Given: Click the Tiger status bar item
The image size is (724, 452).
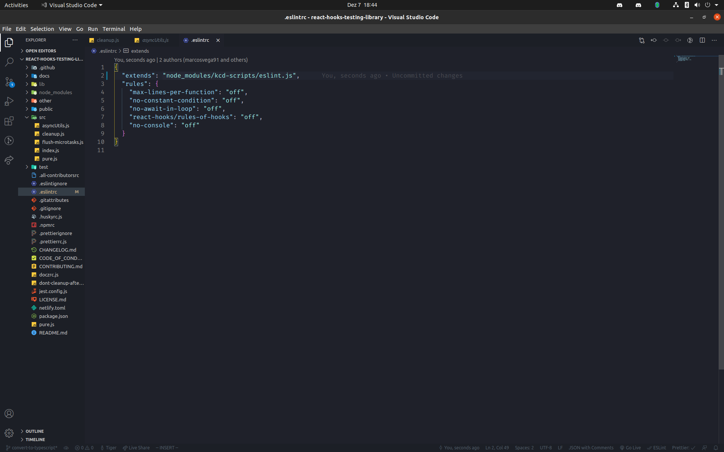Looking at the screenshot, I should click(108, 448).
